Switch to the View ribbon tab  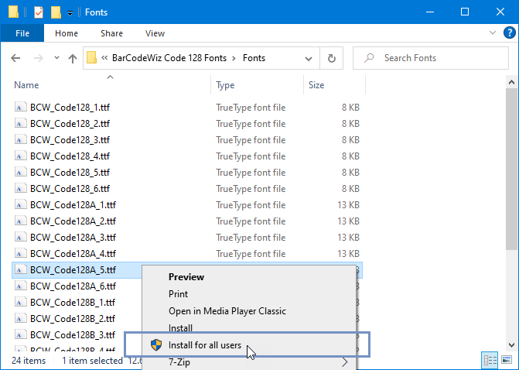pyautogui.click(x=155, y=33)
